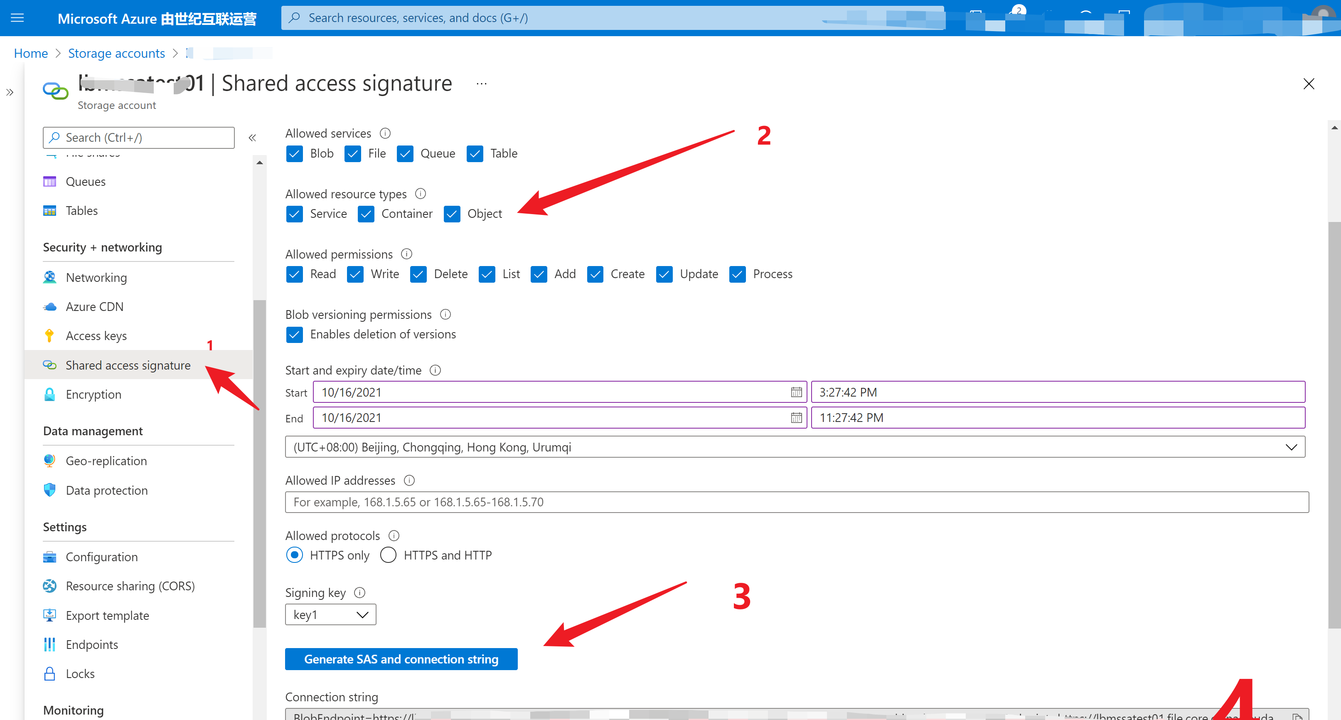Image resolution: width=1341 pixels, height=720 pixels.
Task: Click Allowed resource types info icon
Action: click(x=421, y=194)
